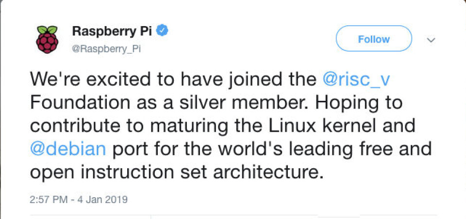Click the word "Foundation" in the tweet

point(80,102)
